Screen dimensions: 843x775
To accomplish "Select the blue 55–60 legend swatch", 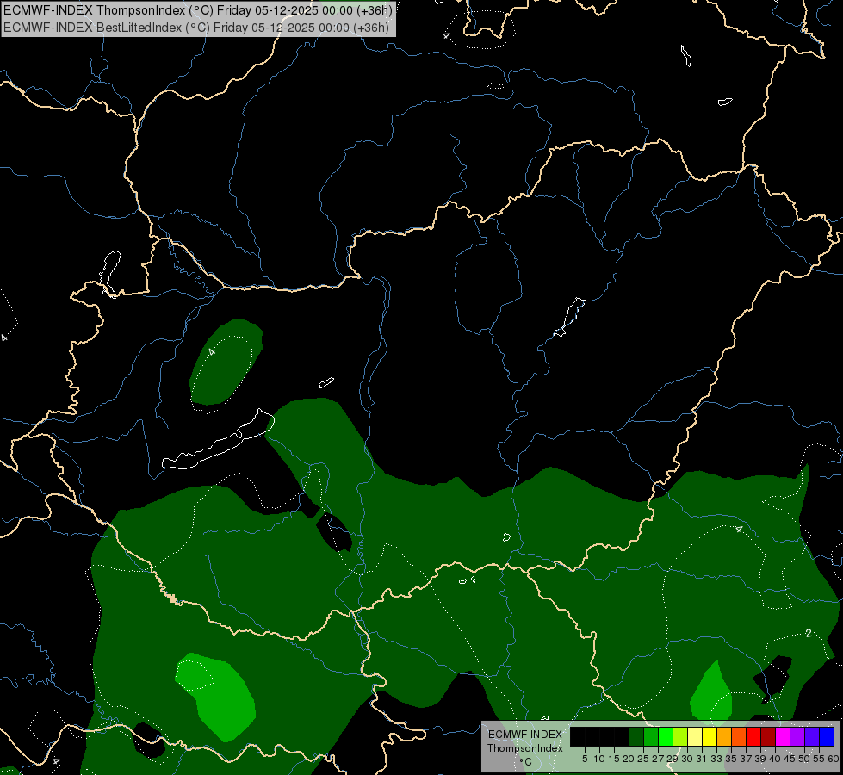I will tap(827, 736).
